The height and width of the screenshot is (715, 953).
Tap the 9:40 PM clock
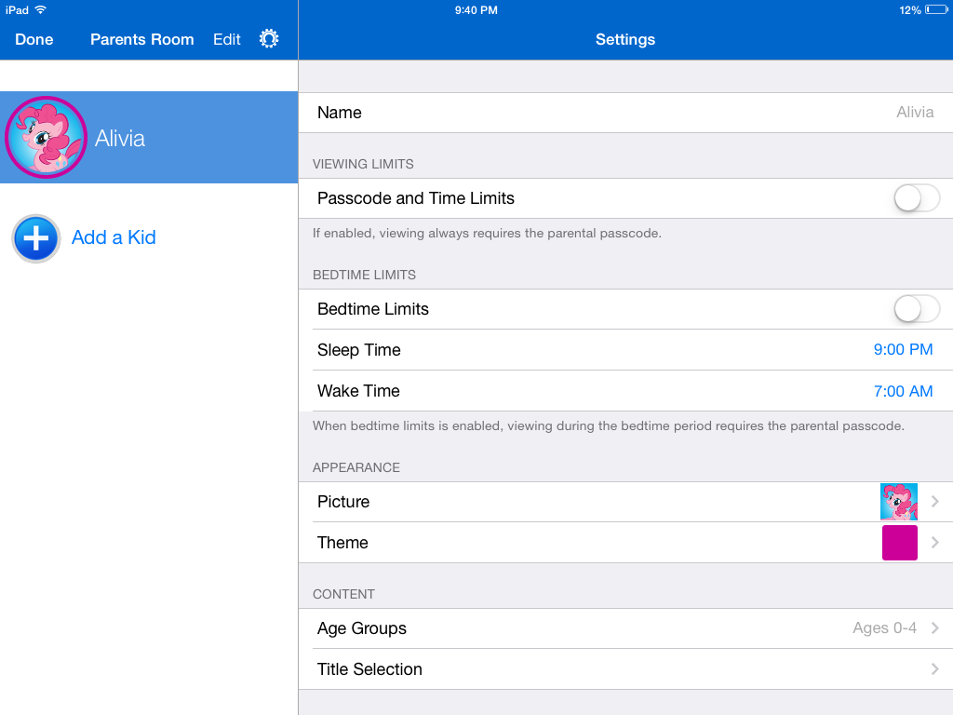[476, 9]
